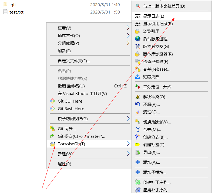215x193 pixels.
Task: Expand the 查看(V) submenu arrow
Action: 128,28
